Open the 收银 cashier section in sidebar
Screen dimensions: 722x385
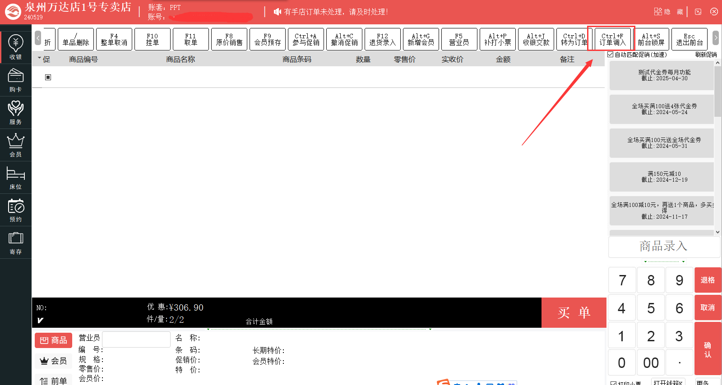pos(16,47)
